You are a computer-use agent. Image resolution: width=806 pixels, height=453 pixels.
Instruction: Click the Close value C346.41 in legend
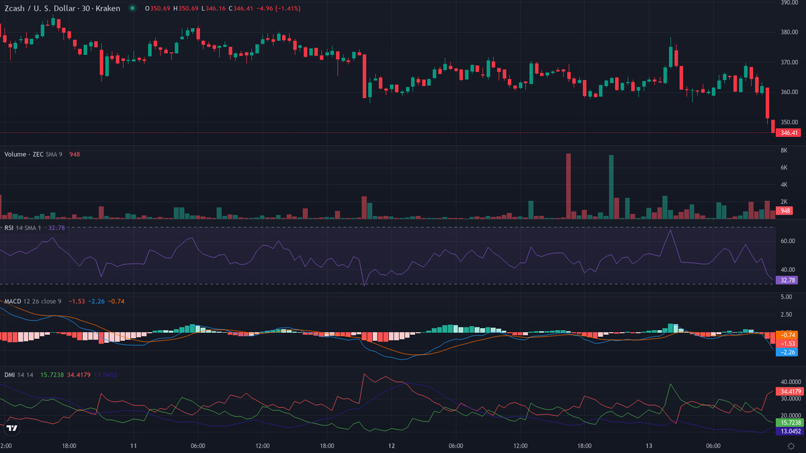(241, 8)
